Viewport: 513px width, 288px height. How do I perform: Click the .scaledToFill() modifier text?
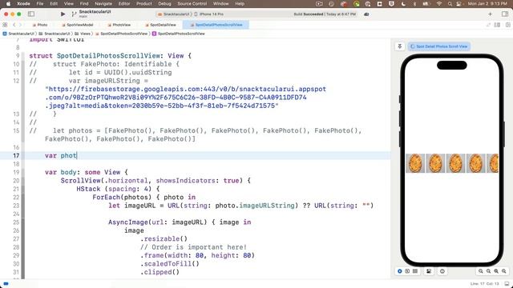point(170,264)
